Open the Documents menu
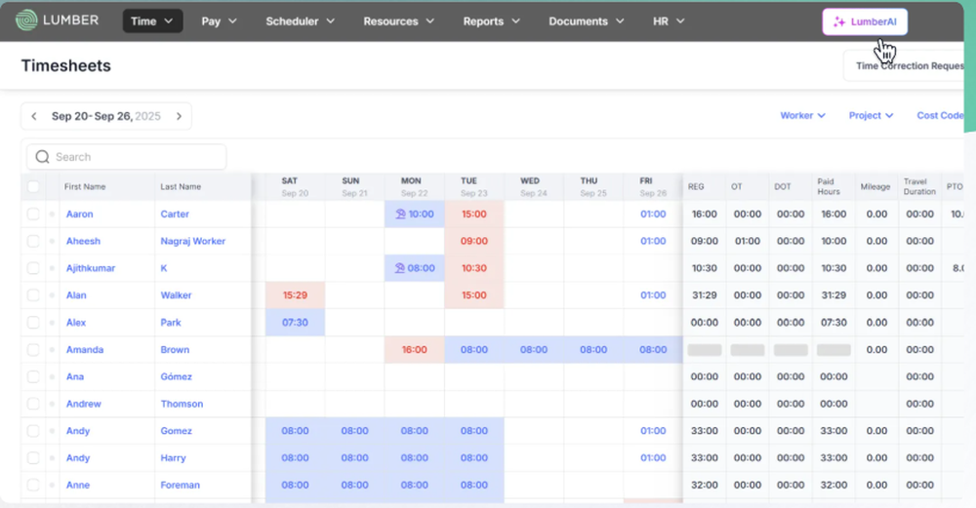Image resolution: width=976 pixels, height=508 pixels. click(x=586, y=20)
